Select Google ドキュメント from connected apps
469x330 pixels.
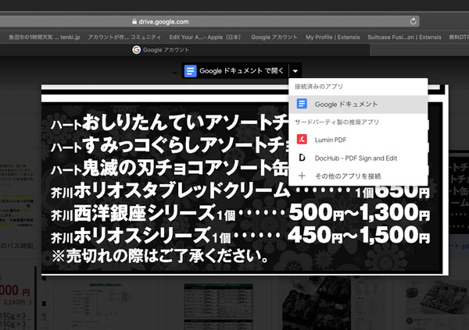click(358, 105)
